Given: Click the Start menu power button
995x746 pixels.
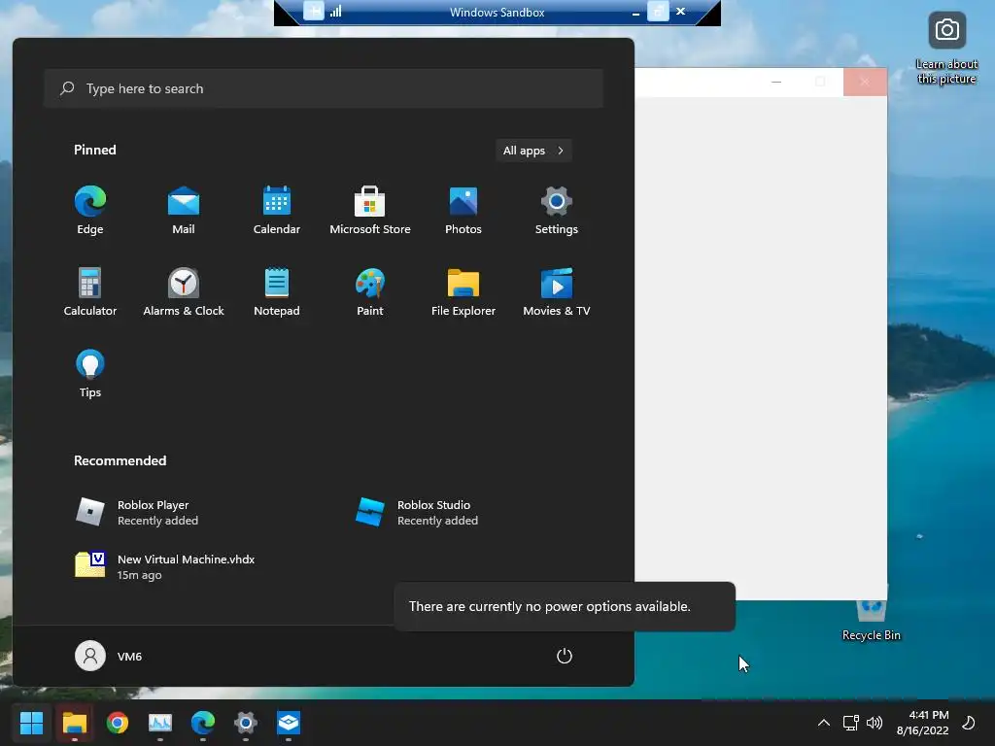Looking at the screenshot, I should 565,656.
